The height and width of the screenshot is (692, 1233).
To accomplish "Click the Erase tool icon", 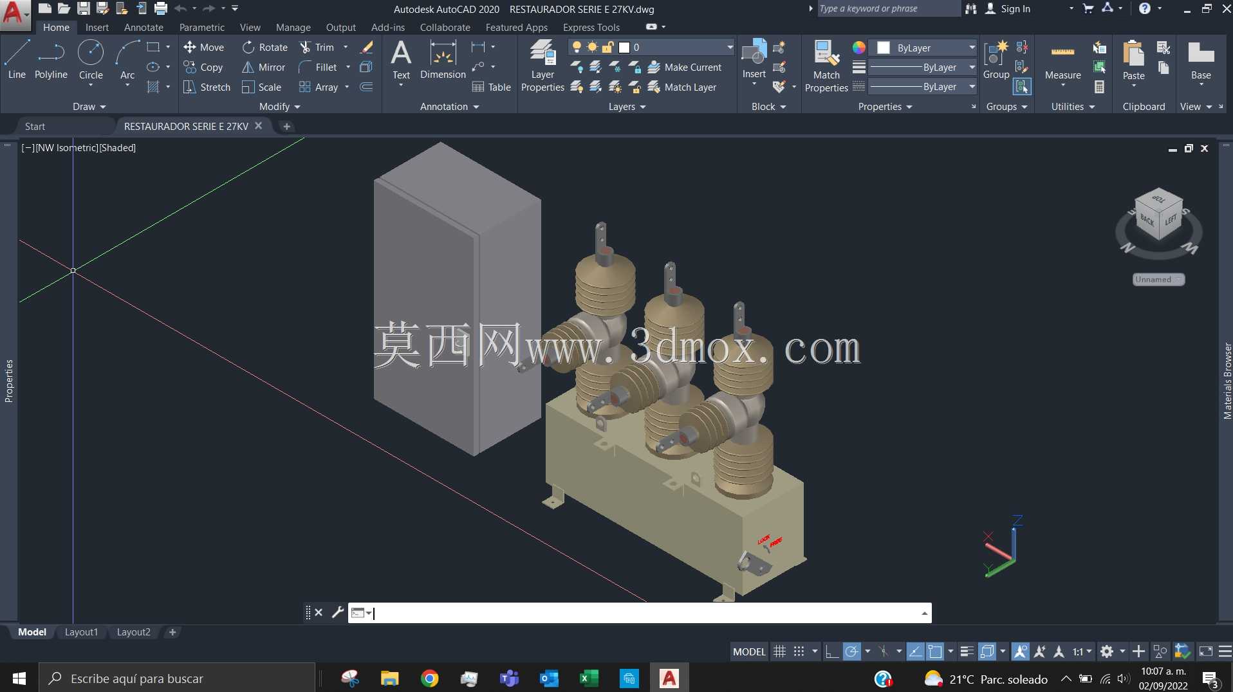I will 367,47.
